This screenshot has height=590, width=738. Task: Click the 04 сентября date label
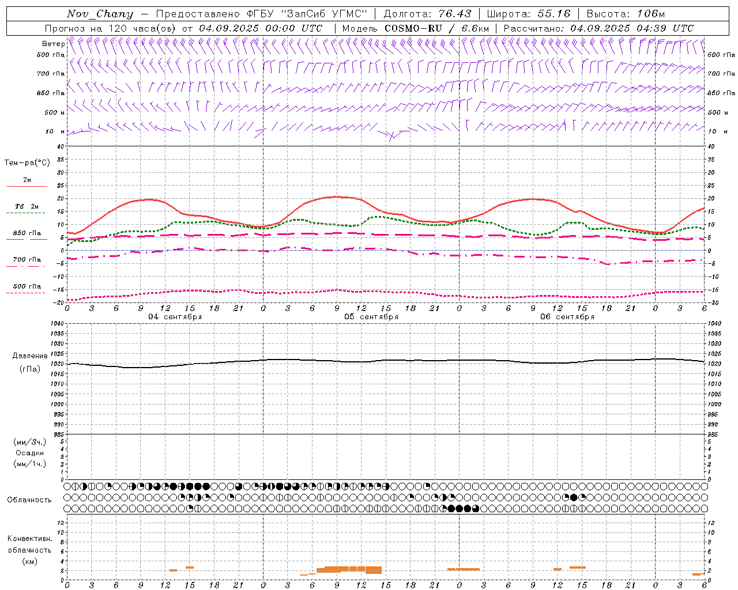point(175,317)
